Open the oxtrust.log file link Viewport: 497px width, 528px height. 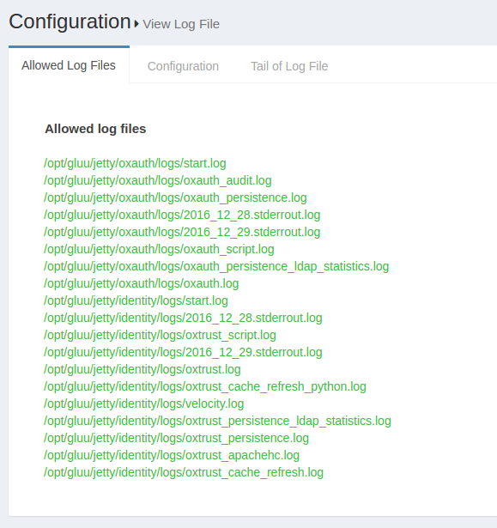click(142, 369)
